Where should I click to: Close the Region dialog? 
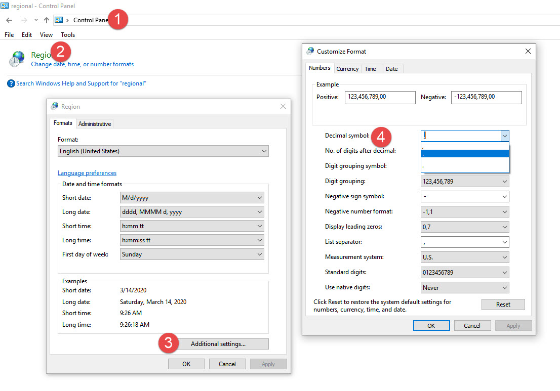[283, 106]
